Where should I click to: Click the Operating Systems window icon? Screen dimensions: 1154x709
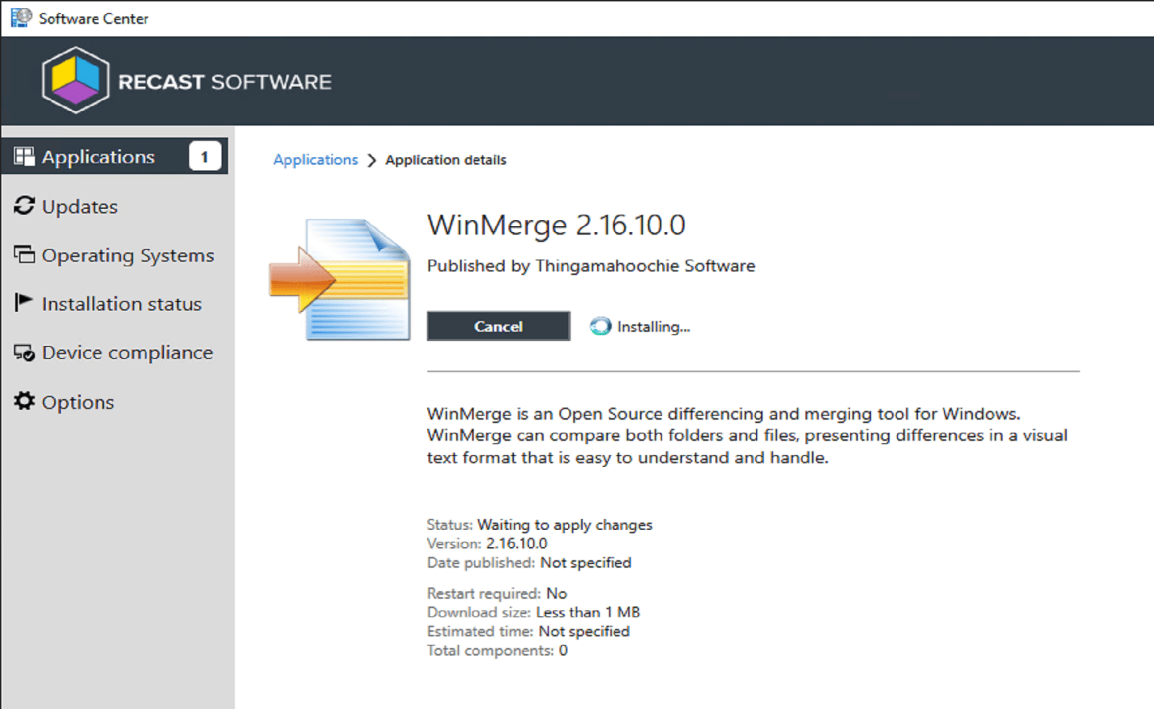[x=24, y=255]
